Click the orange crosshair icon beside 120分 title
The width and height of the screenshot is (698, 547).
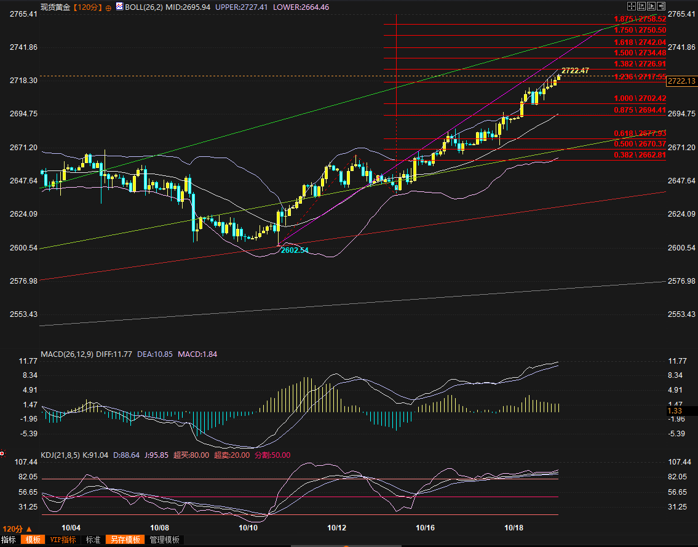109,8
